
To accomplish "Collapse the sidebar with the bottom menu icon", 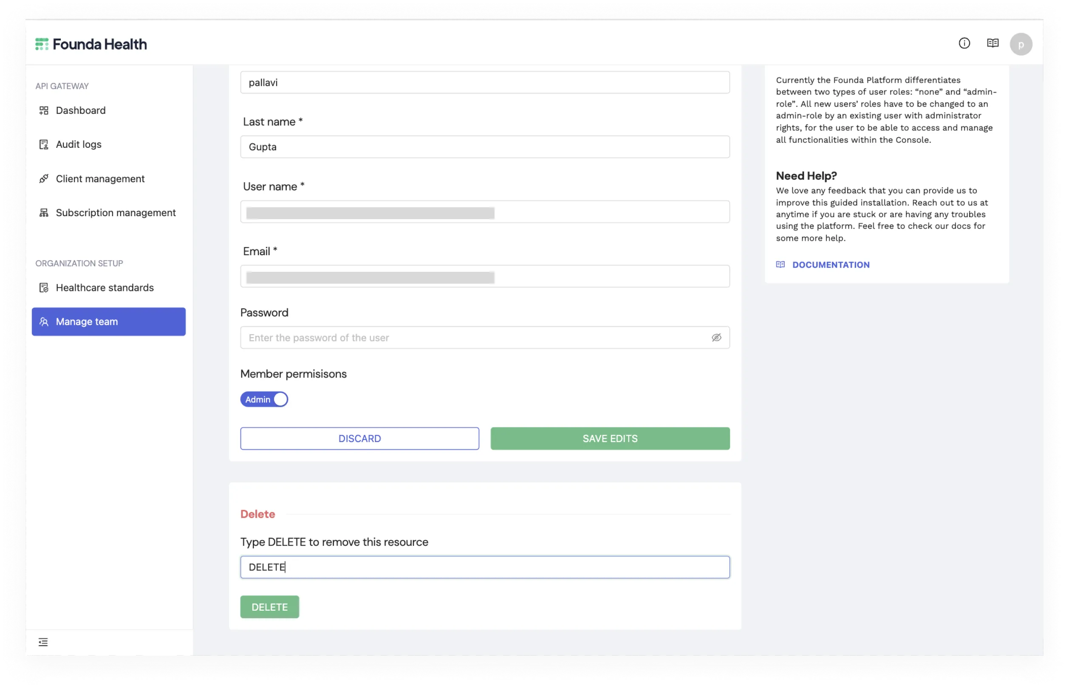I will (43, 642).
